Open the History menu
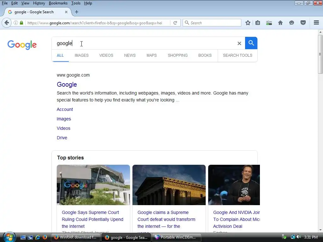The width and height of the screenshot is (323, 242). click(x=39, y=3)
